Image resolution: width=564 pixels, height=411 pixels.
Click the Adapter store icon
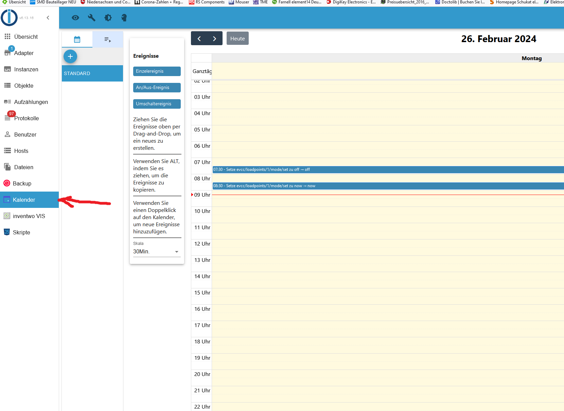(7, 53)
